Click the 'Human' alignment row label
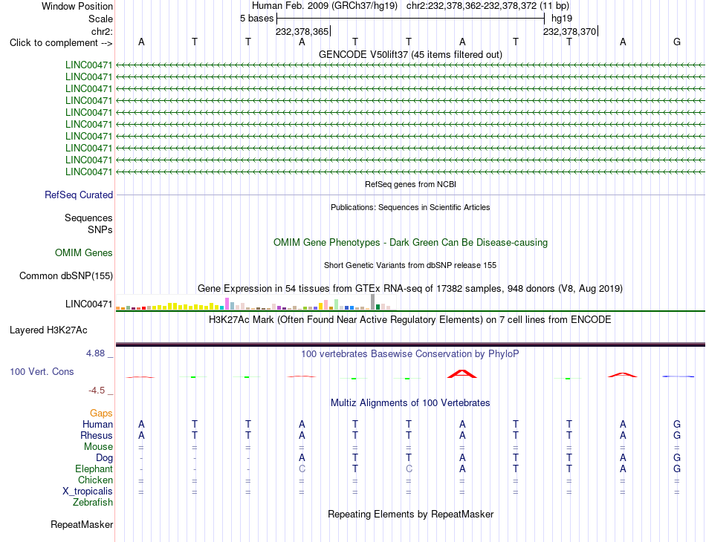 pyautogui.click(x=97, y=424)
